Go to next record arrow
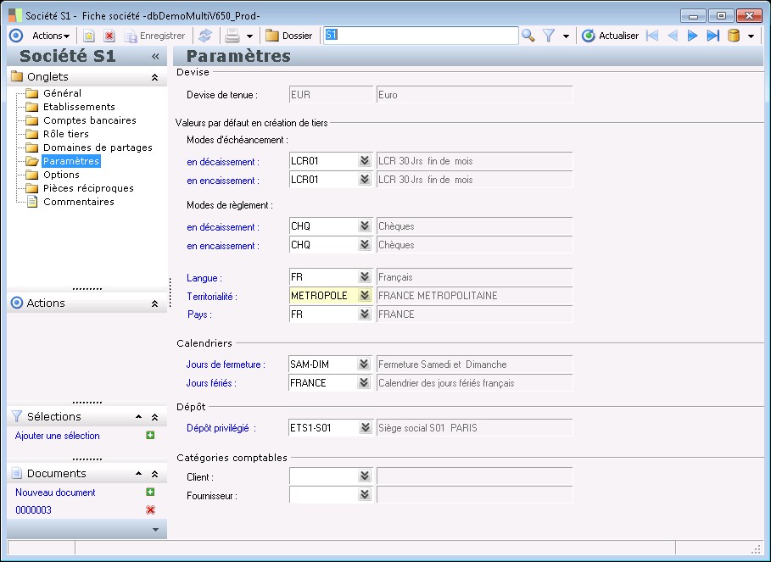 click(693, 36)
